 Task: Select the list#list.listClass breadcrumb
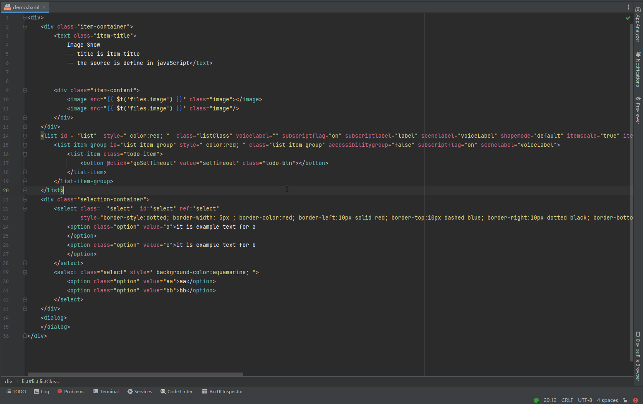[x=40, y=381]
